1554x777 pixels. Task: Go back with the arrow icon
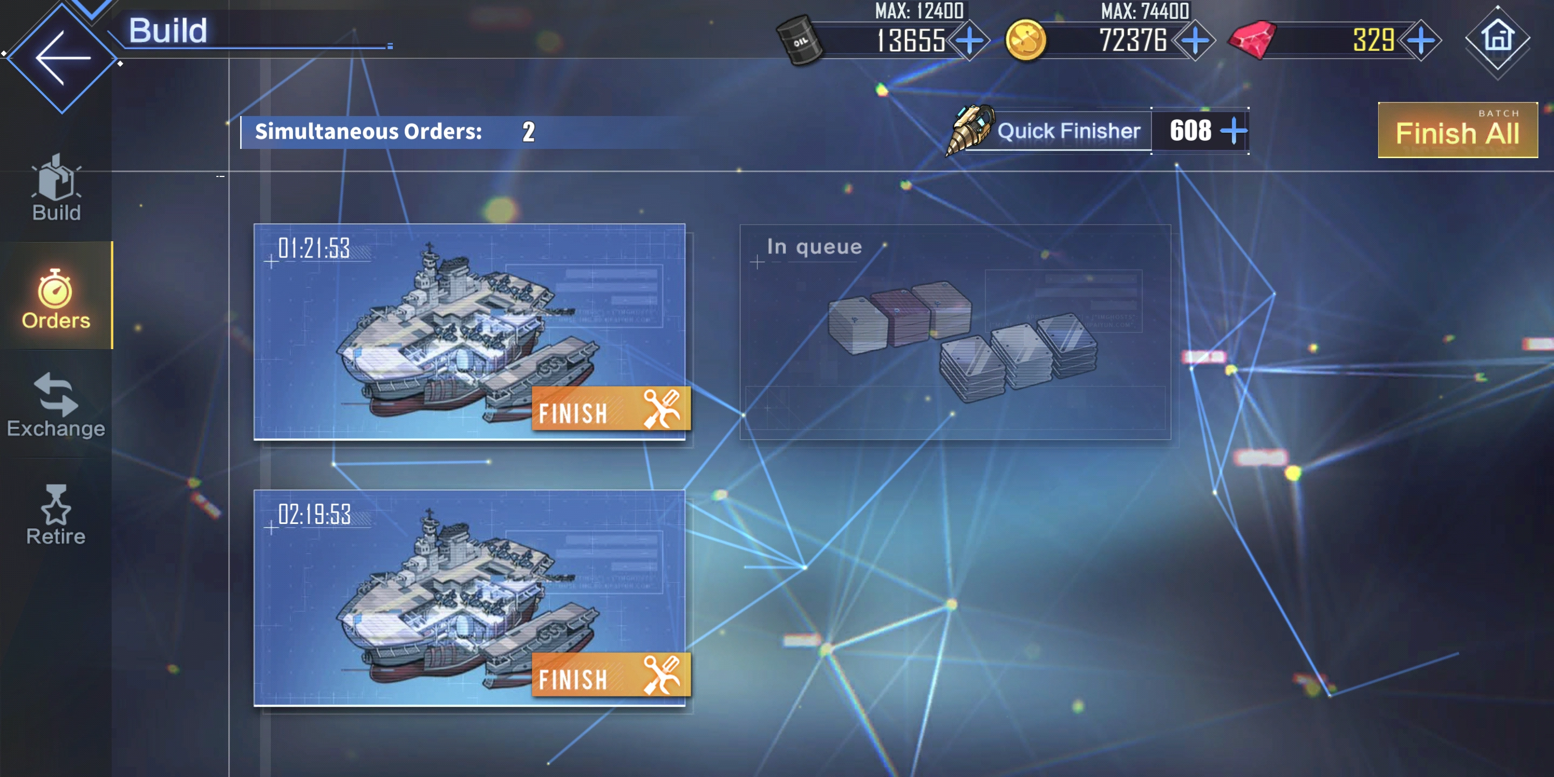pos(62,58)
